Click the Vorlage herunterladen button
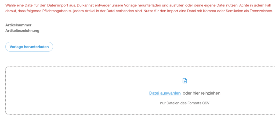The width and height of the screenshot is (275, 120). [x=29, y=47]
